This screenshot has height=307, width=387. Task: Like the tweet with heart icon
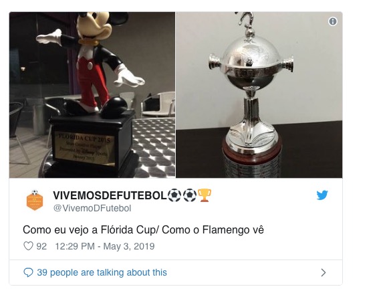(28, 246)
